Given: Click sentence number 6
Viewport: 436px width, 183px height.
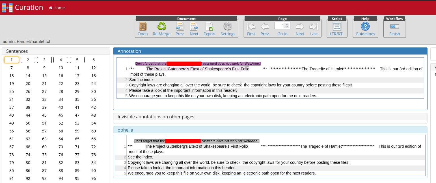Looking at the screenshot, I should coord(94,60).
